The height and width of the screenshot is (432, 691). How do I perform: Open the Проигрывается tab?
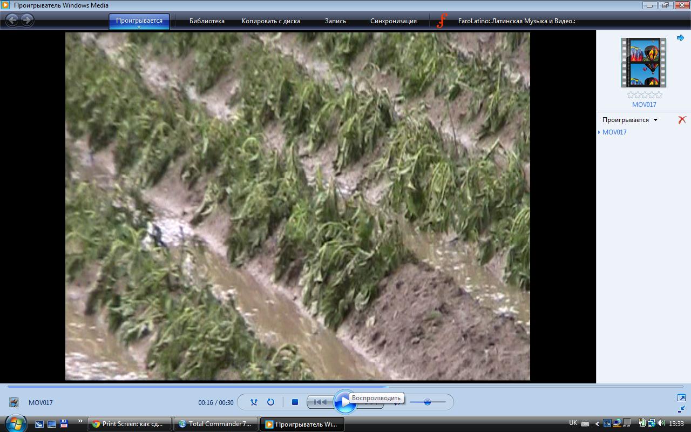[x=139, y=21]
